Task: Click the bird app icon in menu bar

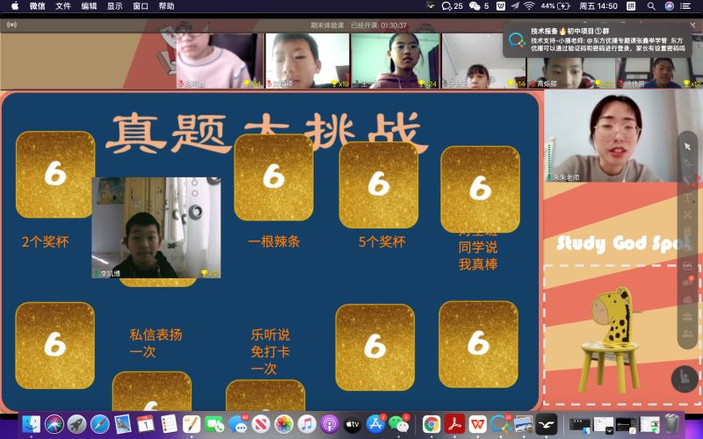Action: point(431,6)
